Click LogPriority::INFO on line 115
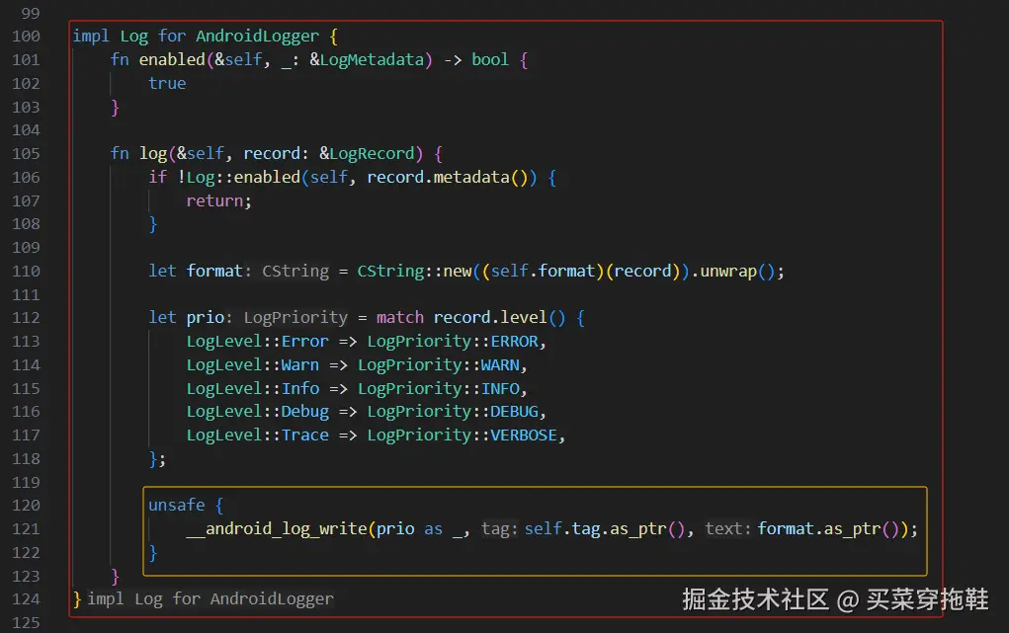 438,388
